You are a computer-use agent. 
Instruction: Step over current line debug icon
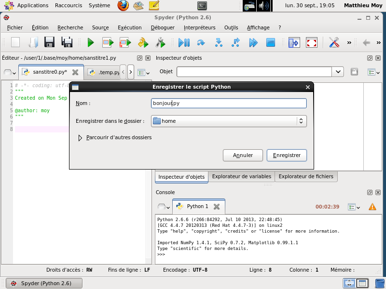(x=201, y=43)
